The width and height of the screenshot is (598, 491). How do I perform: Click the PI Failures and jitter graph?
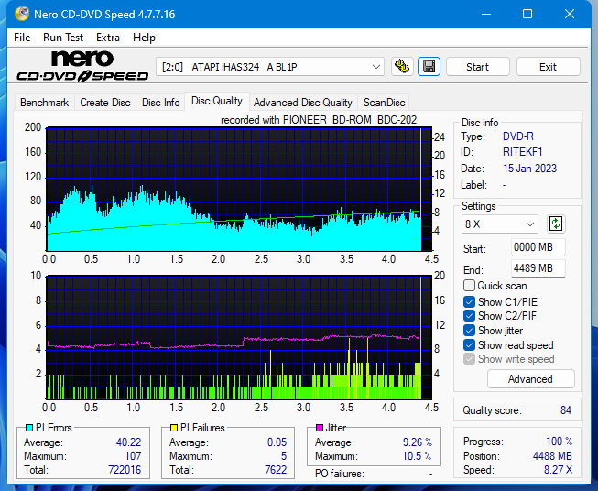click(x=239, y=338)
